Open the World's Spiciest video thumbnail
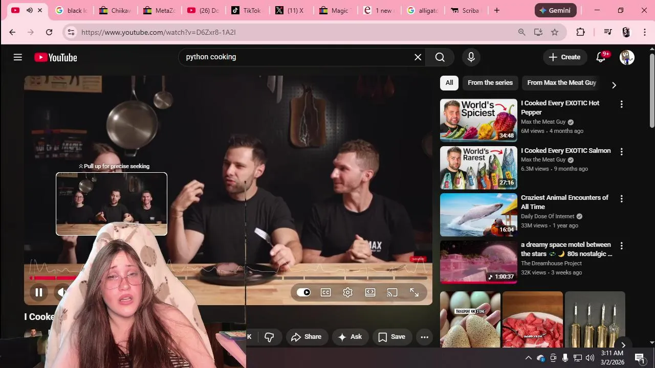The image size is (655, 368). (478, 120)
